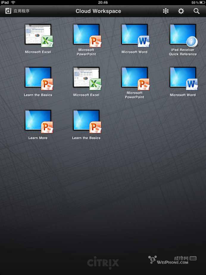Click the asterisk-shaped icon in the header
The image size is (206, 275).
click(x=166, y=11)
